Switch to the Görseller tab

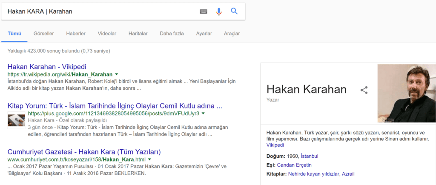point(44,34)
